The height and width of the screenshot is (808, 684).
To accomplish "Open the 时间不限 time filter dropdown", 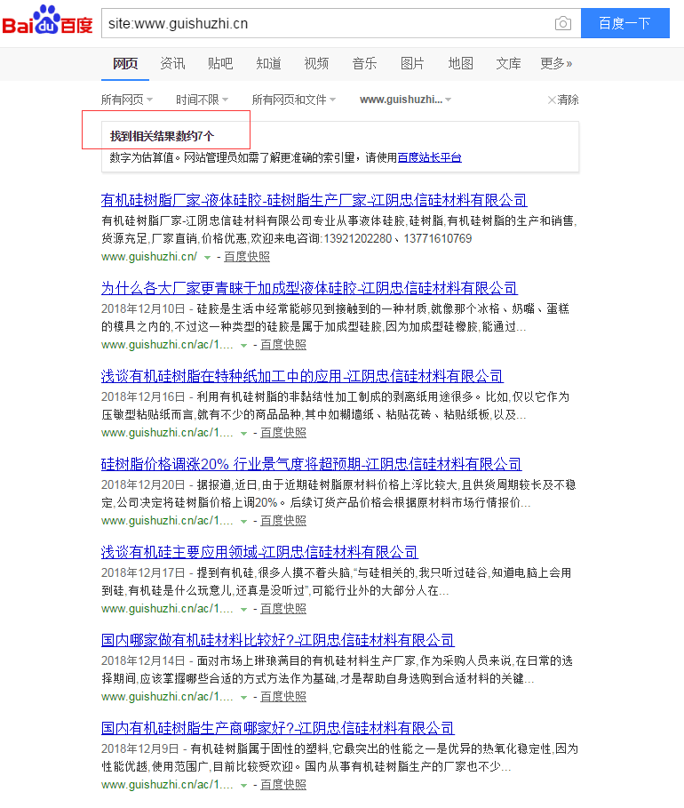I will [x=202, y=100].
